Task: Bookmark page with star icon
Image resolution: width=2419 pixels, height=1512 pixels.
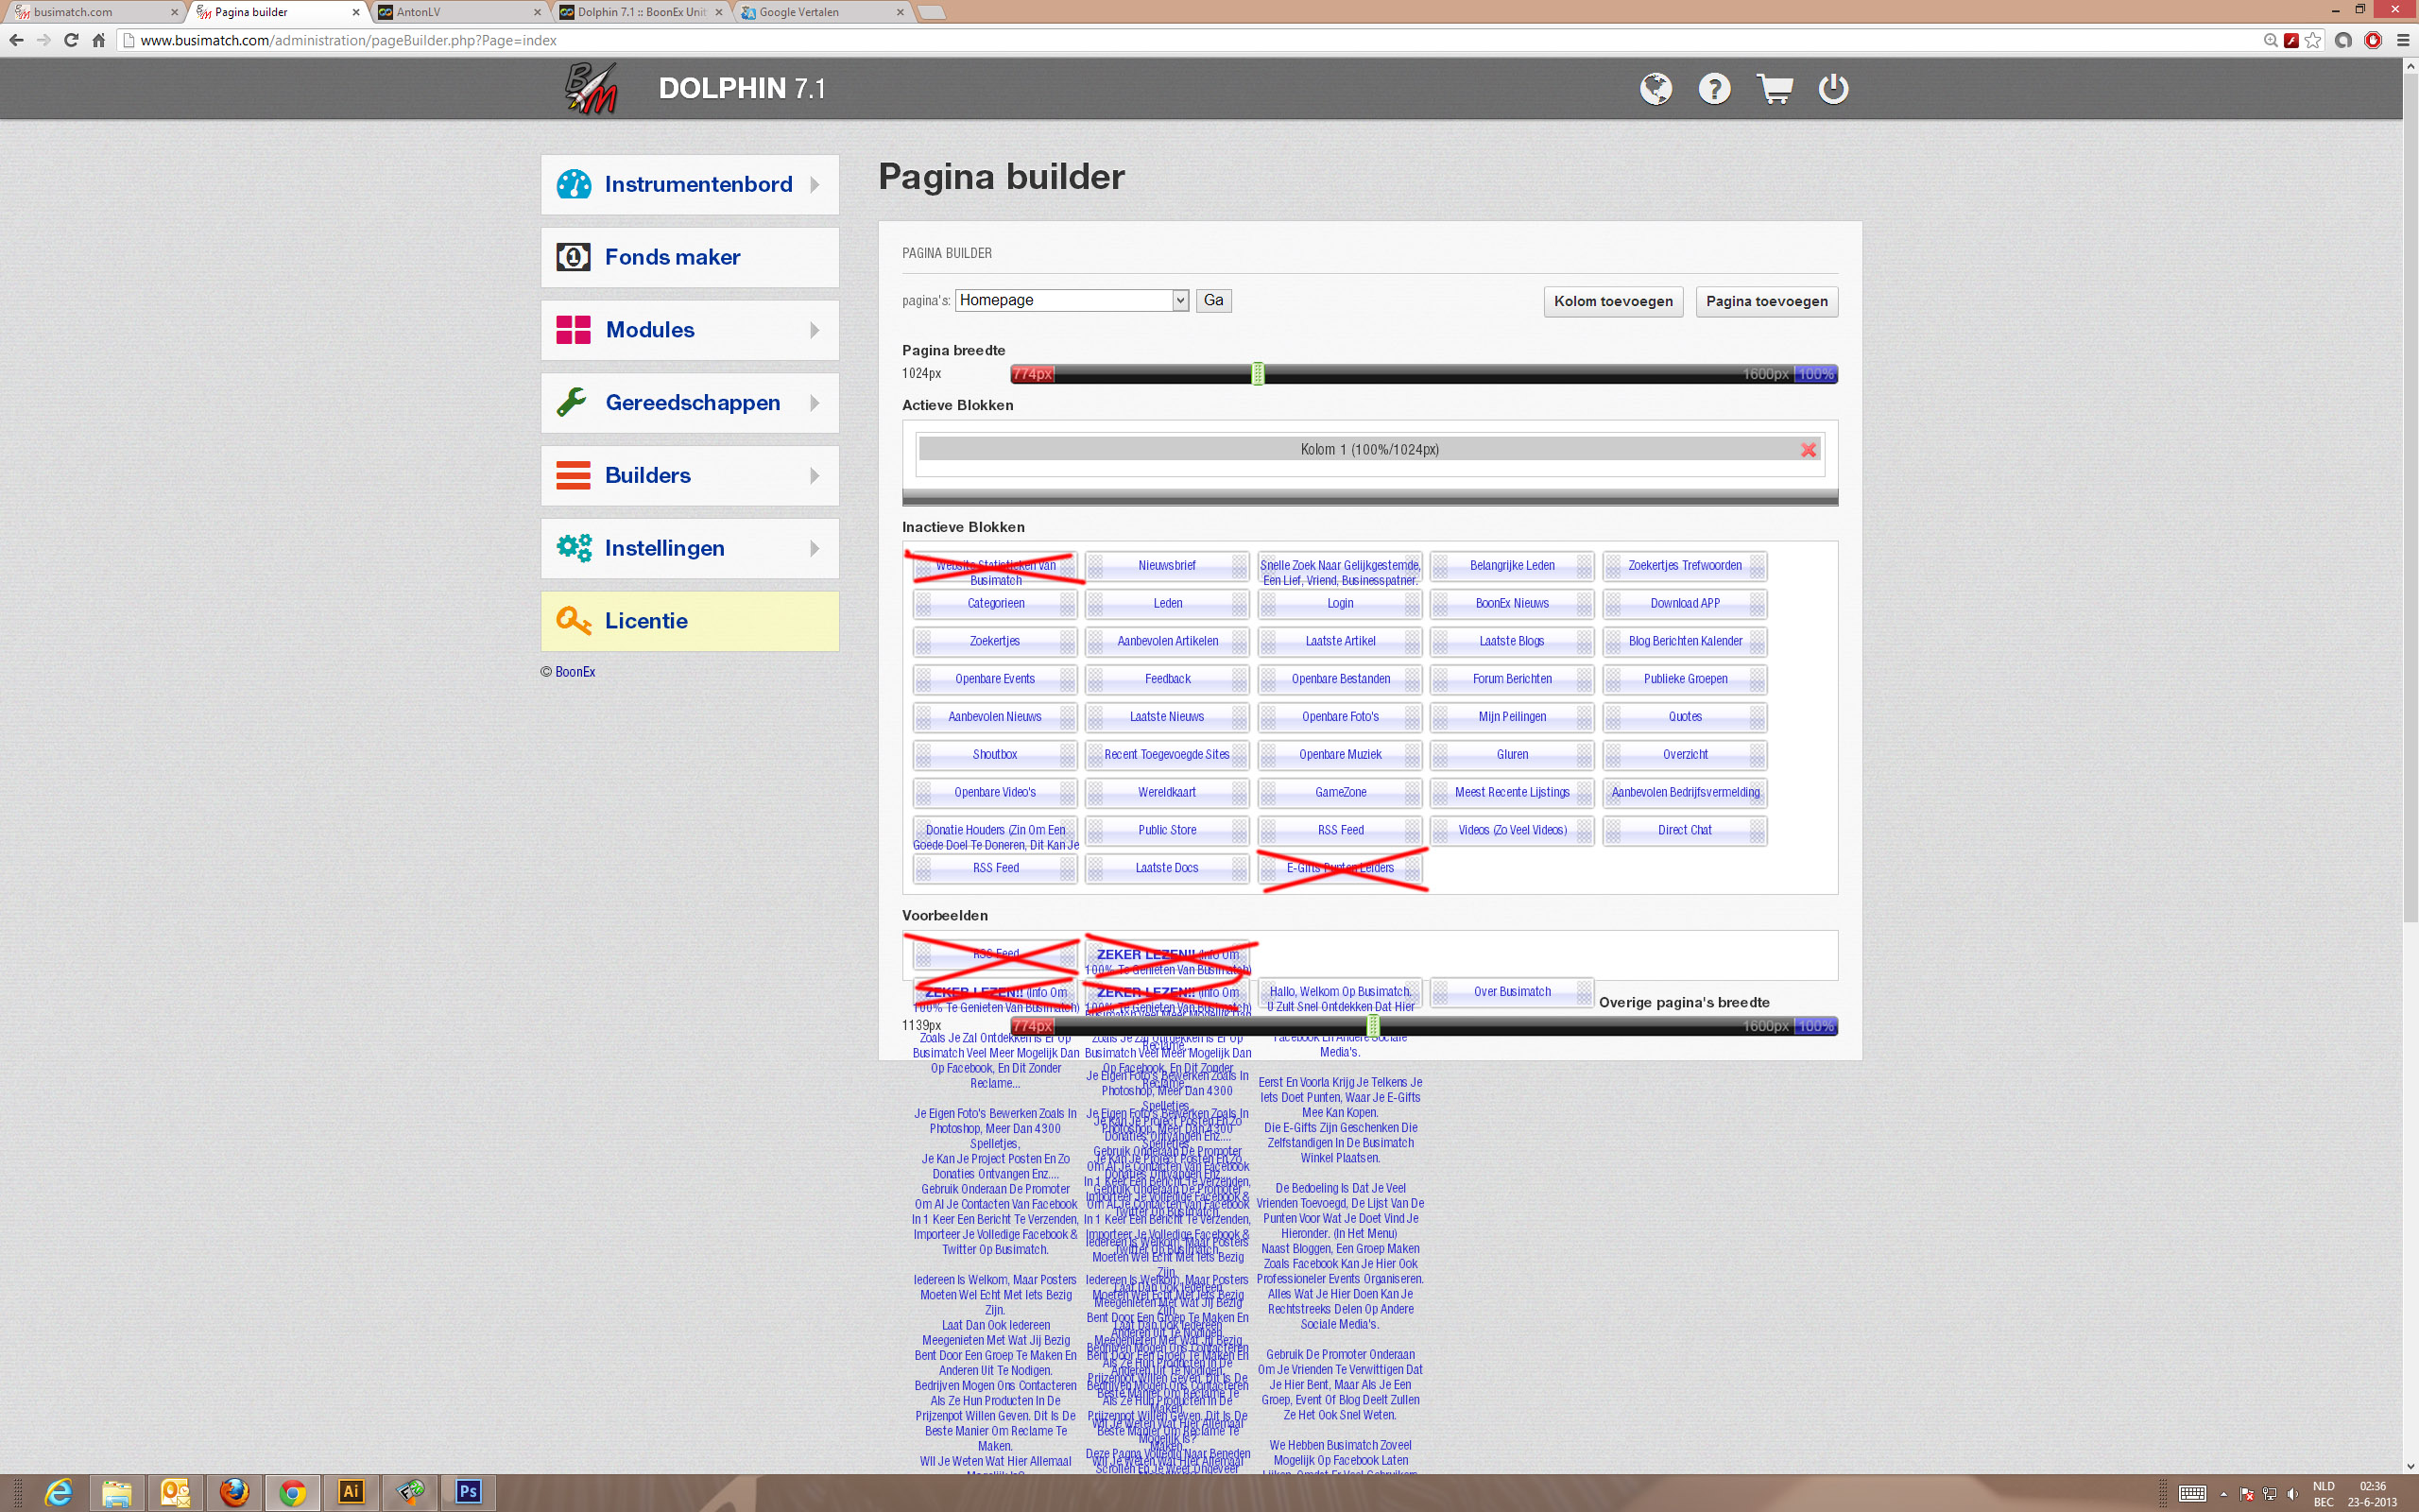Action: (2313, 40)
